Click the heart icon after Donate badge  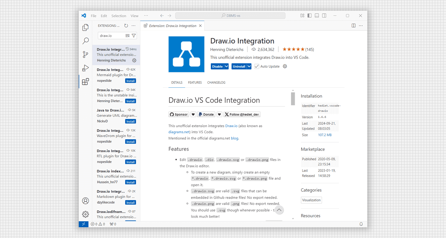(x=220, y=114)
